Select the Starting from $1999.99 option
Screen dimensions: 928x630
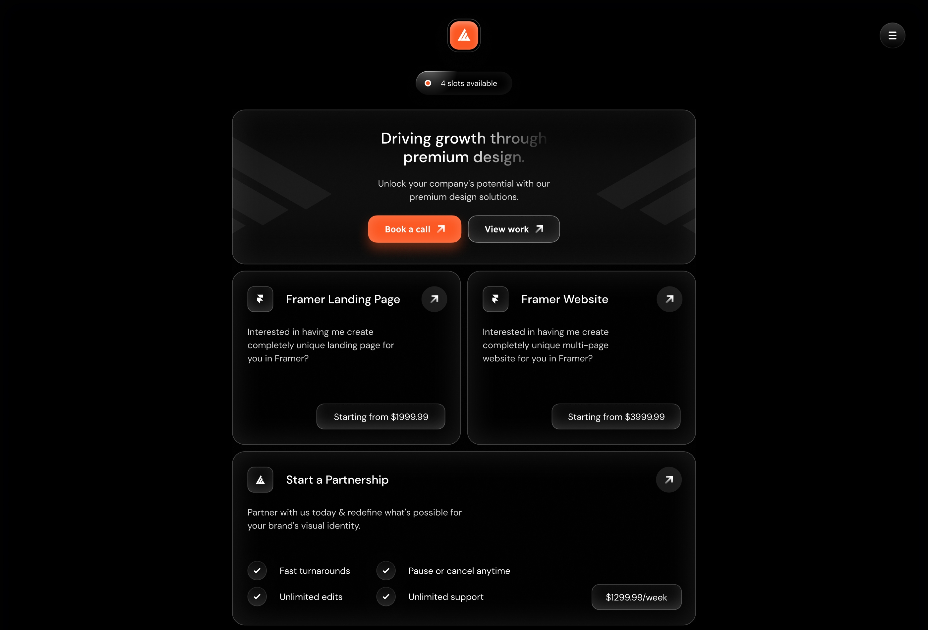381,416
